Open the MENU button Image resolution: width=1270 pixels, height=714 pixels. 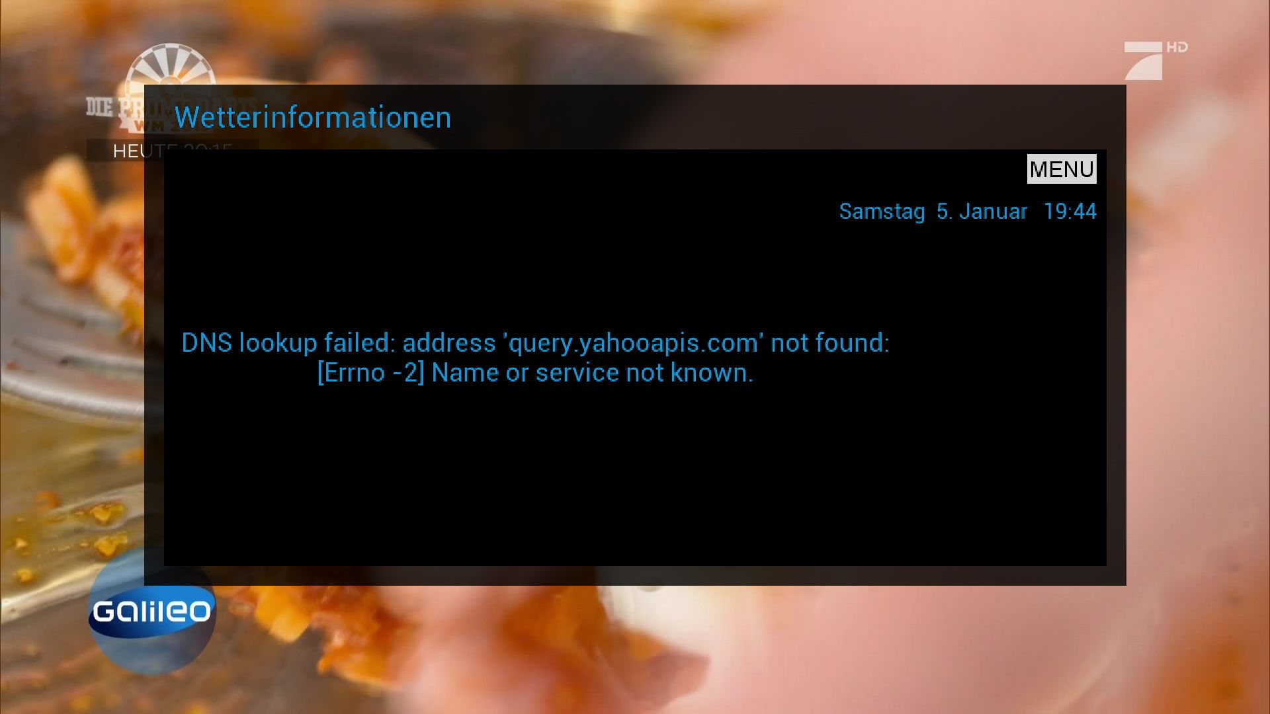(1061, 169)
